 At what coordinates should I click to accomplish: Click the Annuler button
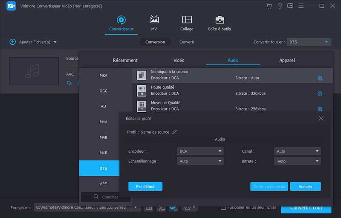point(305,186)
